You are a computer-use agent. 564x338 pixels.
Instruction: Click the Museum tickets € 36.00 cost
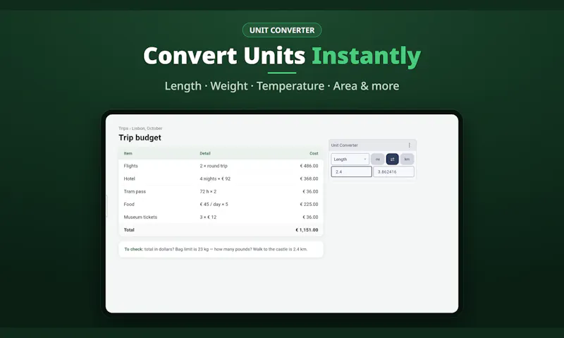point(310,217)
